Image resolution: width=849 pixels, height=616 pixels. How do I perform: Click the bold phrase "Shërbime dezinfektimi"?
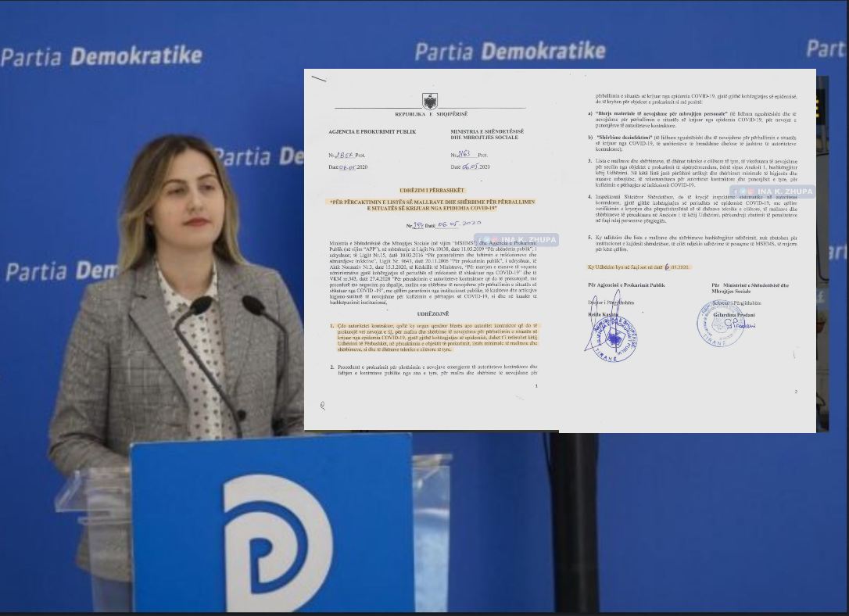click(625, 138)
